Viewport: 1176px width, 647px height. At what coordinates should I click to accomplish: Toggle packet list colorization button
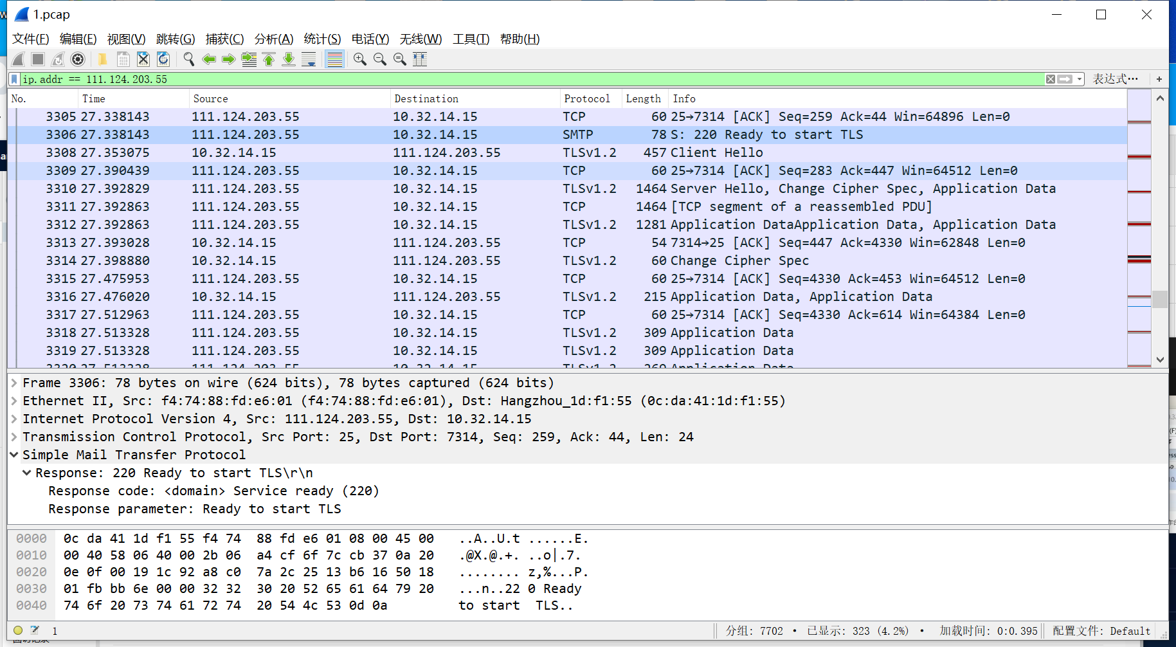(x=334, y=59)
